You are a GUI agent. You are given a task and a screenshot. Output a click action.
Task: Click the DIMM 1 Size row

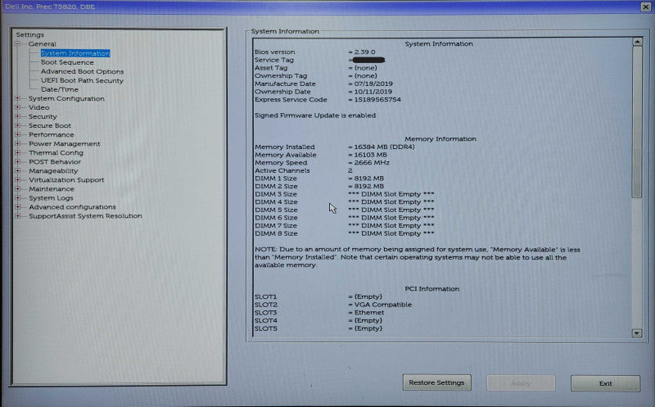[319, 179]
